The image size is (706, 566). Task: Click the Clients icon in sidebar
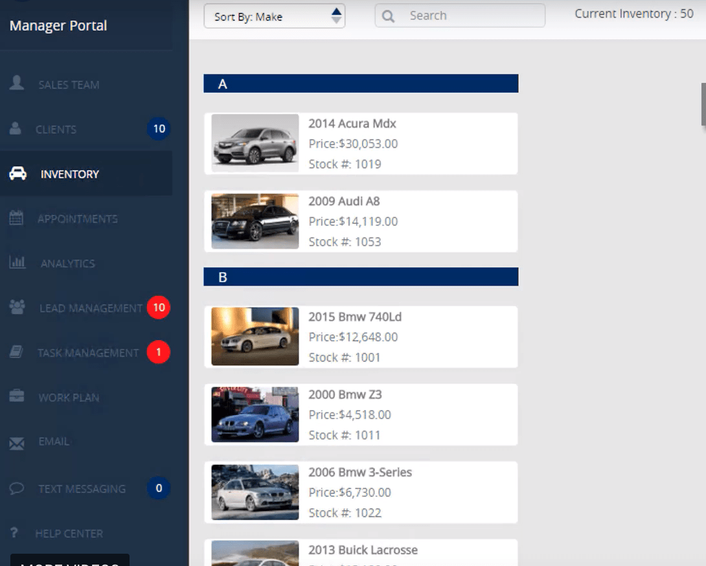pos(16,129)
